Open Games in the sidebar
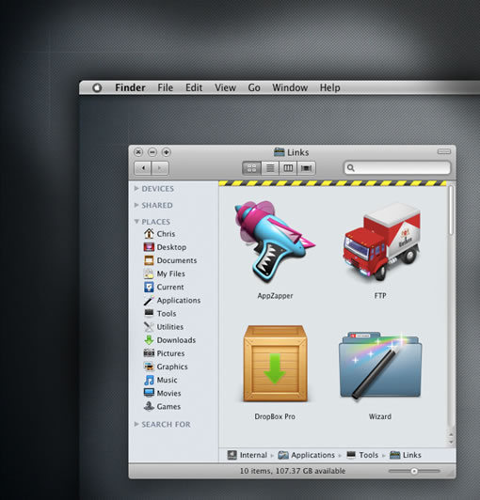Image resolution: width=480 pixels, height=500 pixels. click(162, 407)
